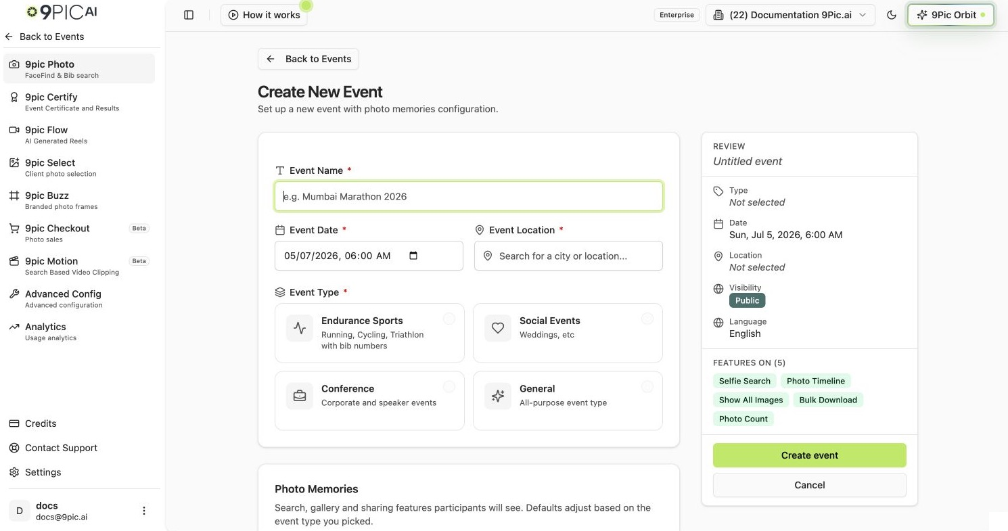Click the Cancel button
Image resolution: width=1008 pixels, height=531 pixels.
(x=809, y=485)
